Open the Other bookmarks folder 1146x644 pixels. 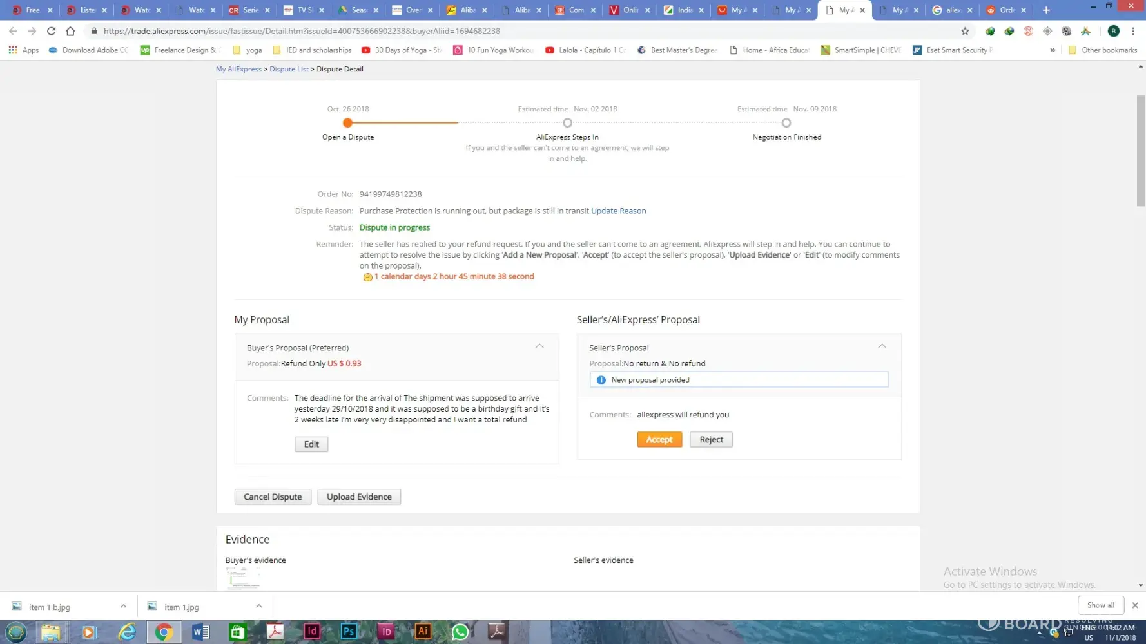pos(1103,50)
